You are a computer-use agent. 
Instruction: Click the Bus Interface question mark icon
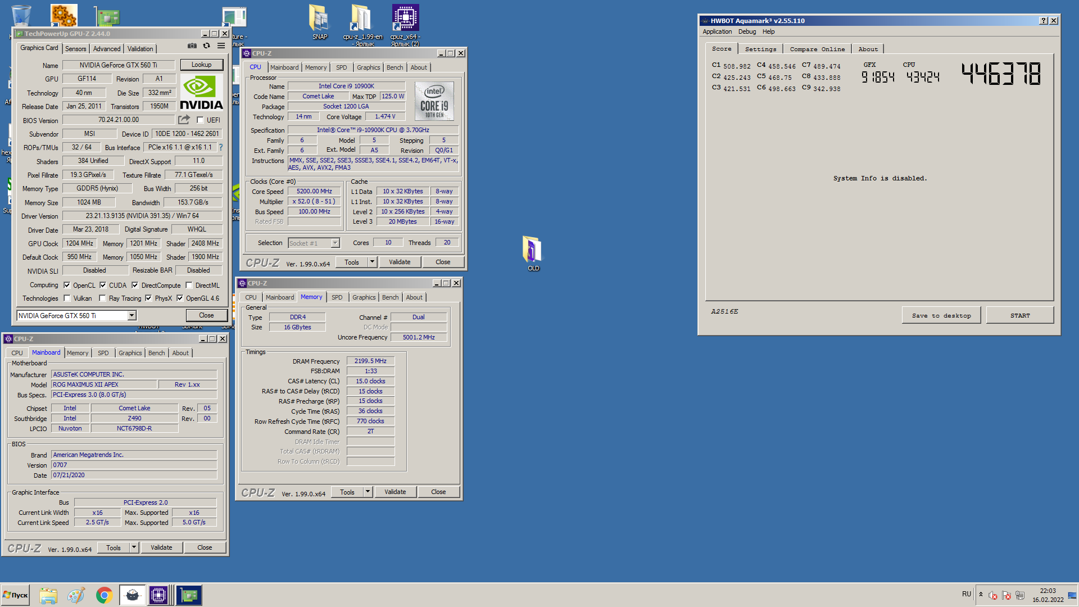(x=221, y=147)
